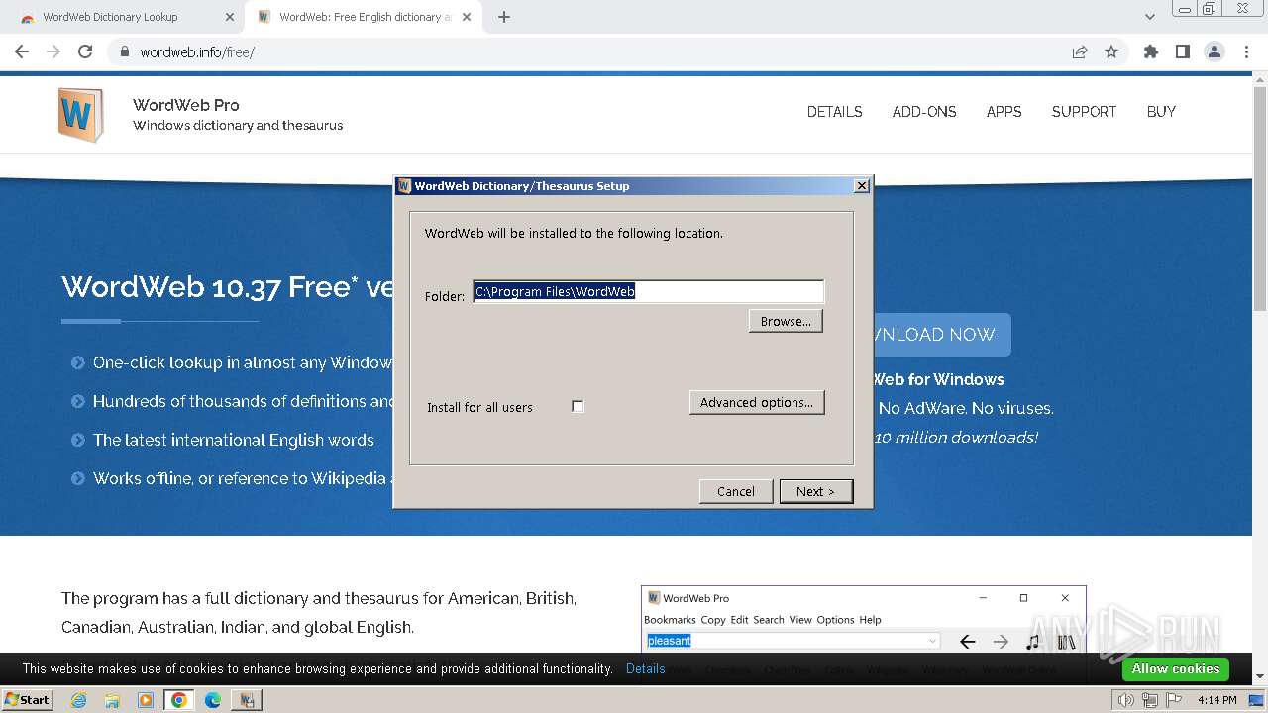Image resolution: width=1268 pixels, height=713 pixels.
Task: Expand the tab search chevron
Action: (1149, 17)
